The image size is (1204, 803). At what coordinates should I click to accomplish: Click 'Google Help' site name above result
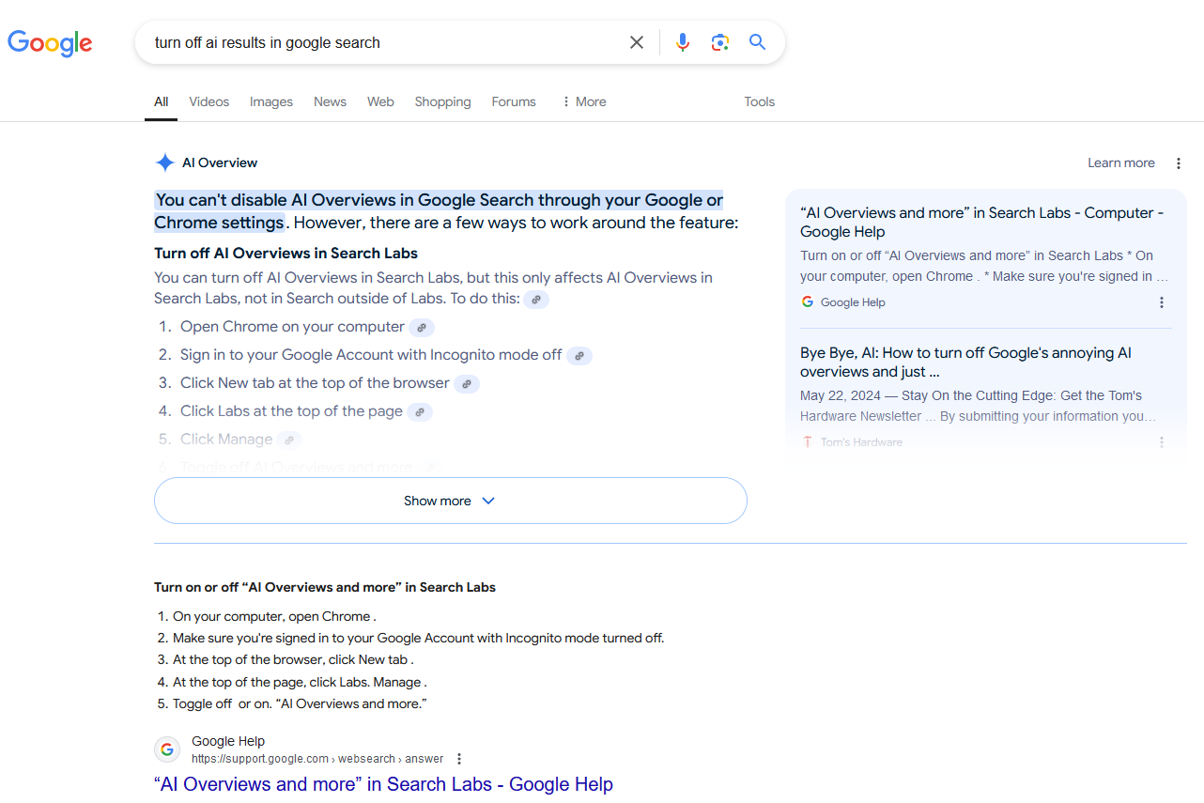[x=228, y=741]
